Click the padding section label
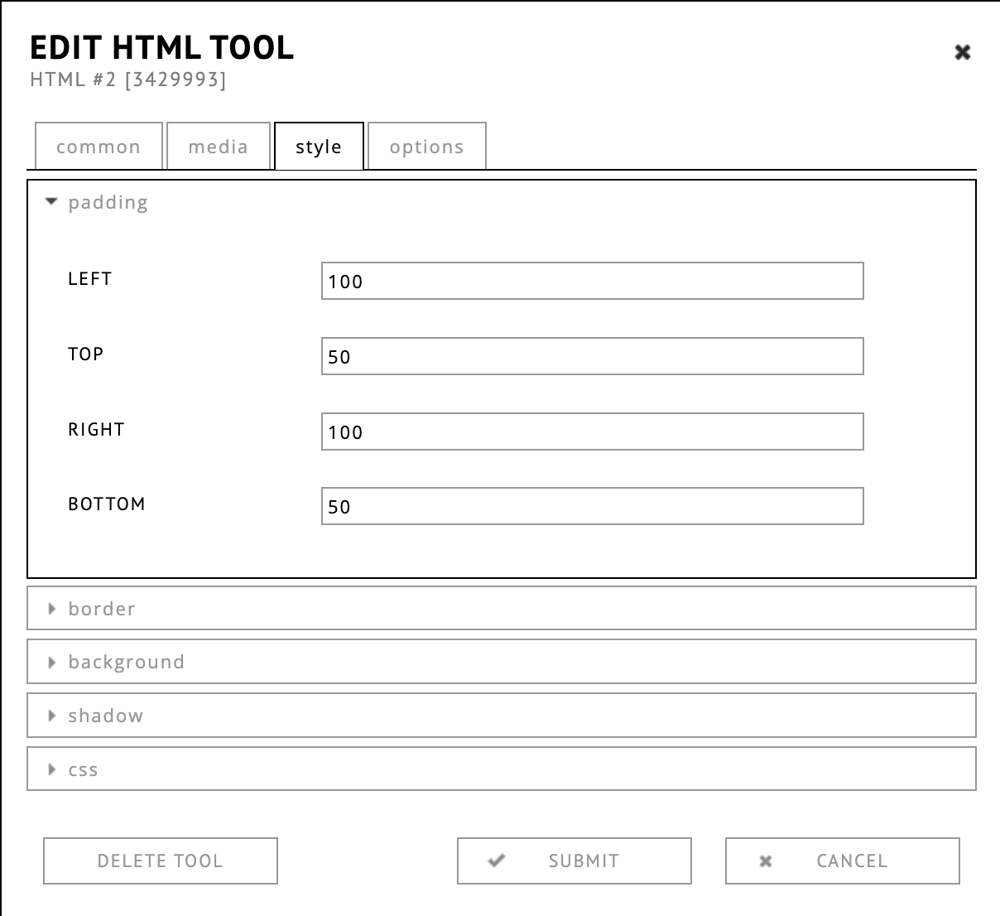 (x=108, y=203)
